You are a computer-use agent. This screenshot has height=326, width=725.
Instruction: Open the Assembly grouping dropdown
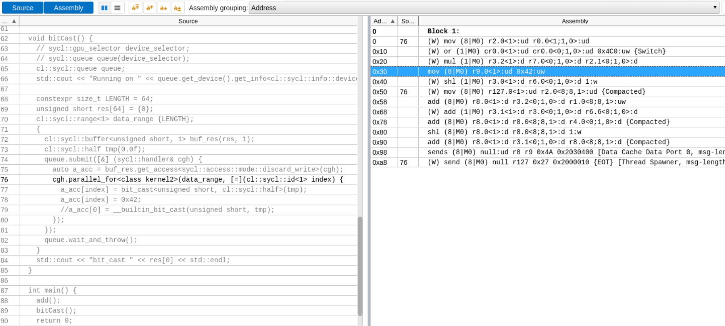tap(484, 8)
